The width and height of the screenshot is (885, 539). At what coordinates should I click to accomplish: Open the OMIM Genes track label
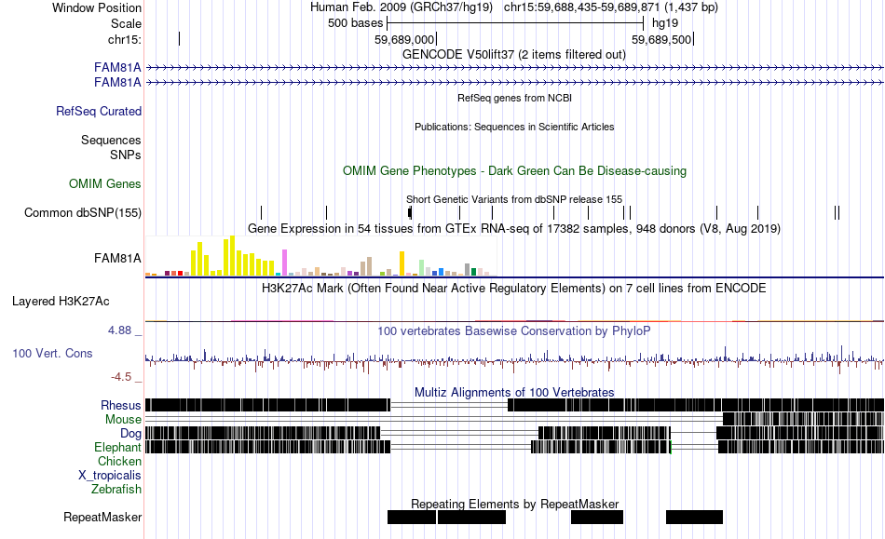click(105, 183)
